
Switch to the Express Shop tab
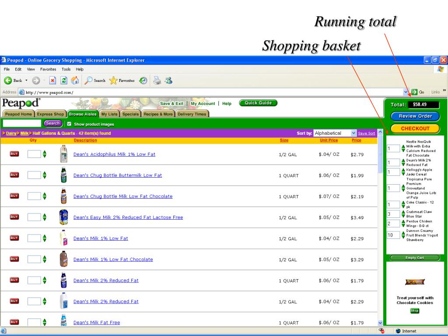pyautogui.click(x=51, y=114)
